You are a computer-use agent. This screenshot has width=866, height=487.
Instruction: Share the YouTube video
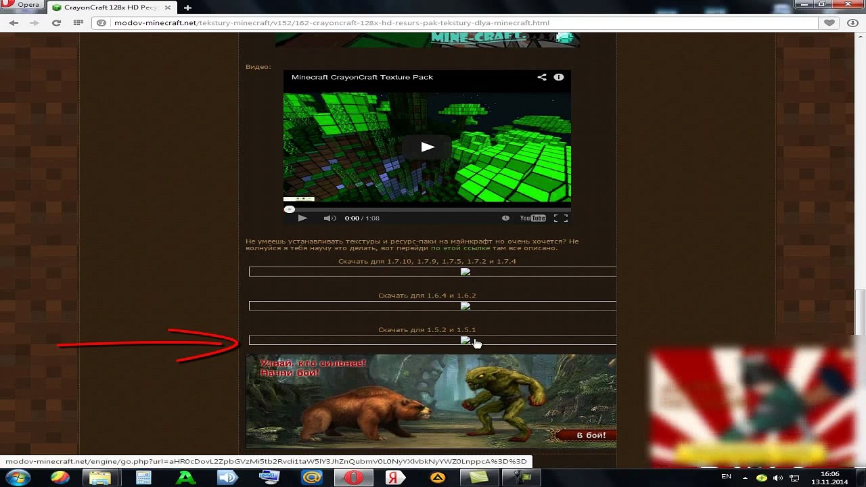coord(542,77)
